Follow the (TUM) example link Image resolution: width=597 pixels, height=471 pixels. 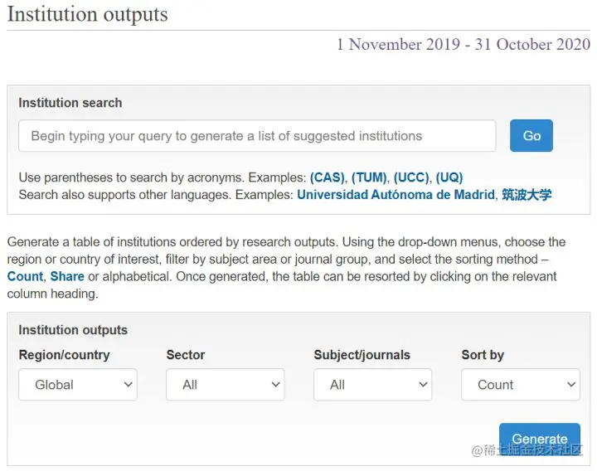369,177
